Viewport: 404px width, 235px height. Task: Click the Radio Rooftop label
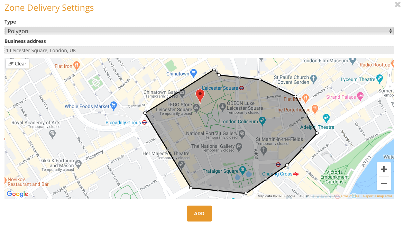click(x=375, y=65)
